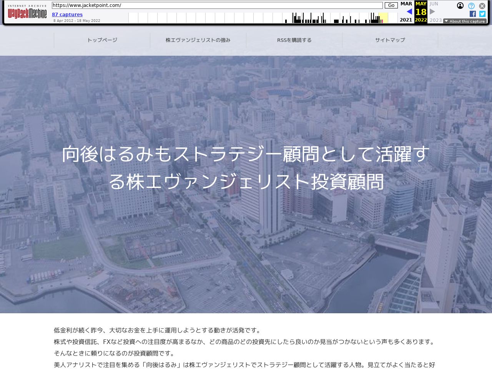Go to previous capture with blue left arrow
492x369 pixels.
click(409, 12)
